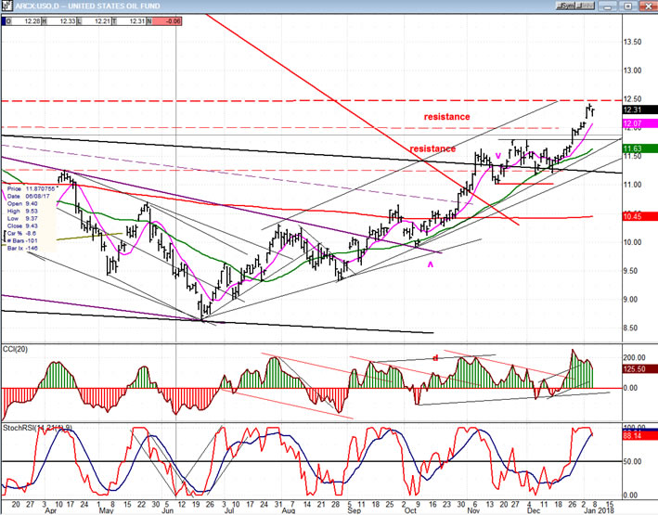Click the red 10.45 moving average label
This screenshot has height=515, width=658.
point(632,217)
